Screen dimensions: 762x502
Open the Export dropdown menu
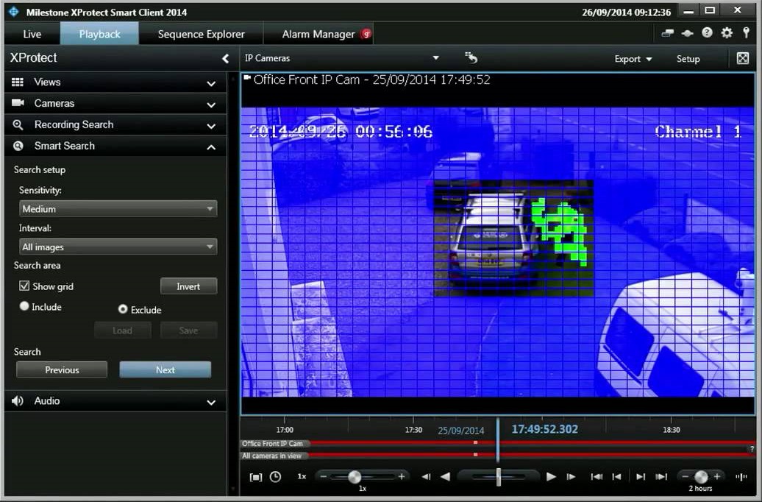click(633, 59)
